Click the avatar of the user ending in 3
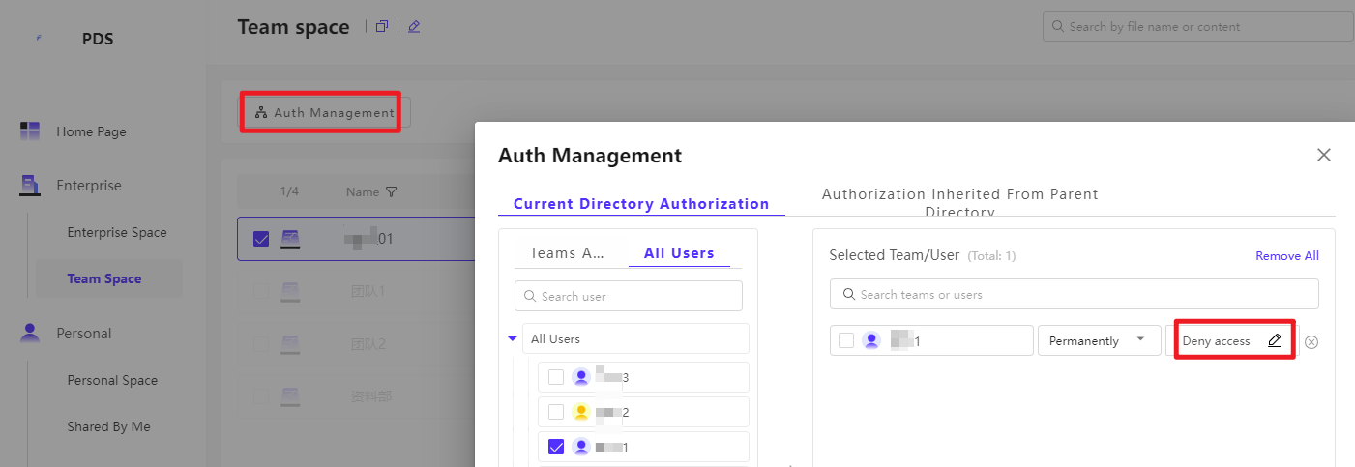Image resolution: width=1355 pixels, height=467 pixels. coord(581,377)
